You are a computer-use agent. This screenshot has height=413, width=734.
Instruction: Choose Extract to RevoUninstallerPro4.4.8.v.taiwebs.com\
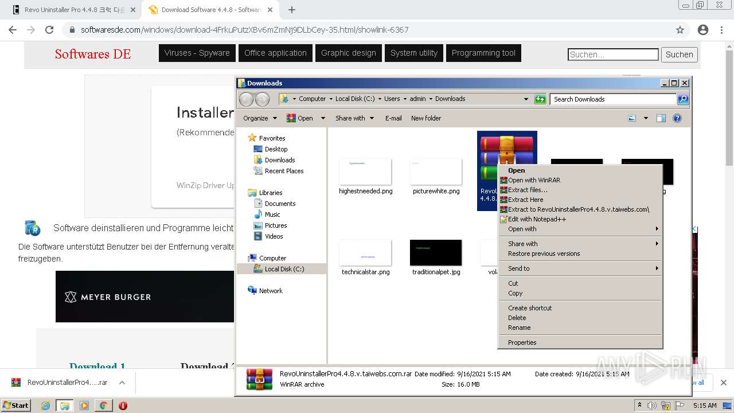pos(580,209)
